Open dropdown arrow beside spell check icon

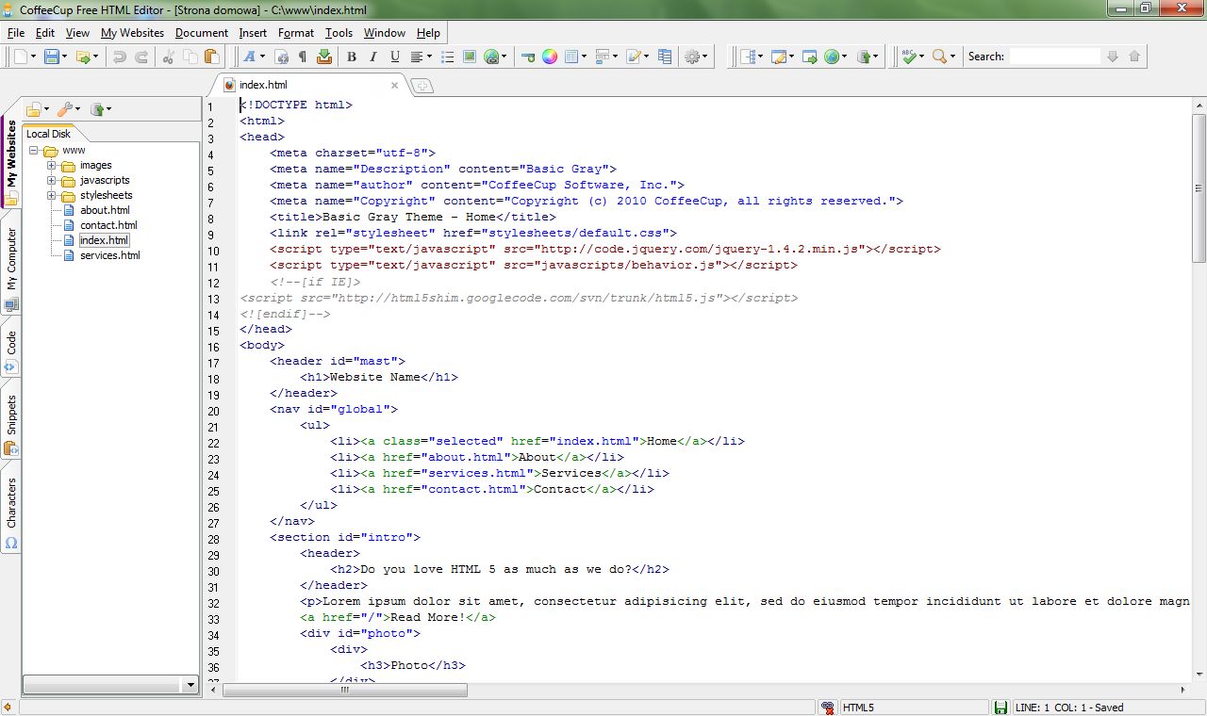[x=921, y=57]
